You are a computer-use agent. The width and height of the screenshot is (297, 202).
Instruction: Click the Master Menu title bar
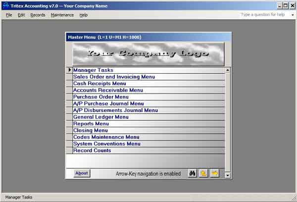148,37
